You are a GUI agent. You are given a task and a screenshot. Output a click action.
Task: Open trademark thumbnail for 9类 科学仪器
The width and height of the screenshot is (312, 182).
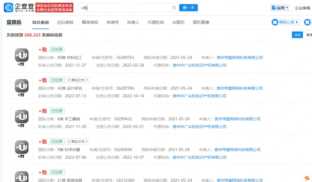pos(22,149)
